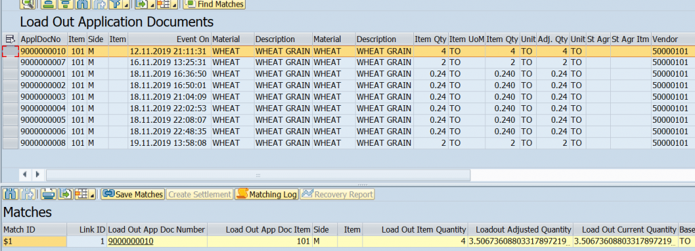Click Load Out App Doc Number column header
Screen dimensions: 695x251
157,229
